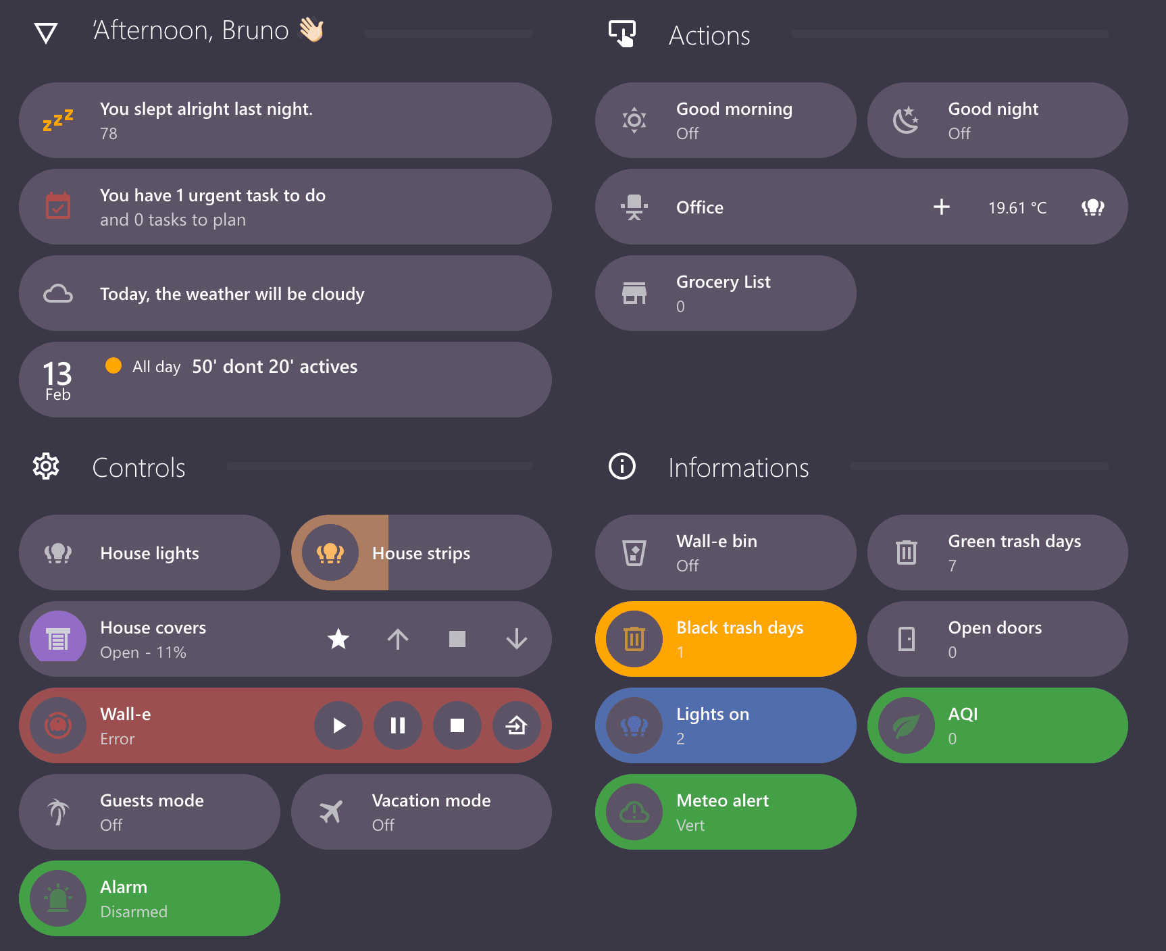Image resolution: width=1166 pixels, height=951 pixels.
Task: Click the Office desk icon
Action: pyautogui.click(x=634, y=207)
